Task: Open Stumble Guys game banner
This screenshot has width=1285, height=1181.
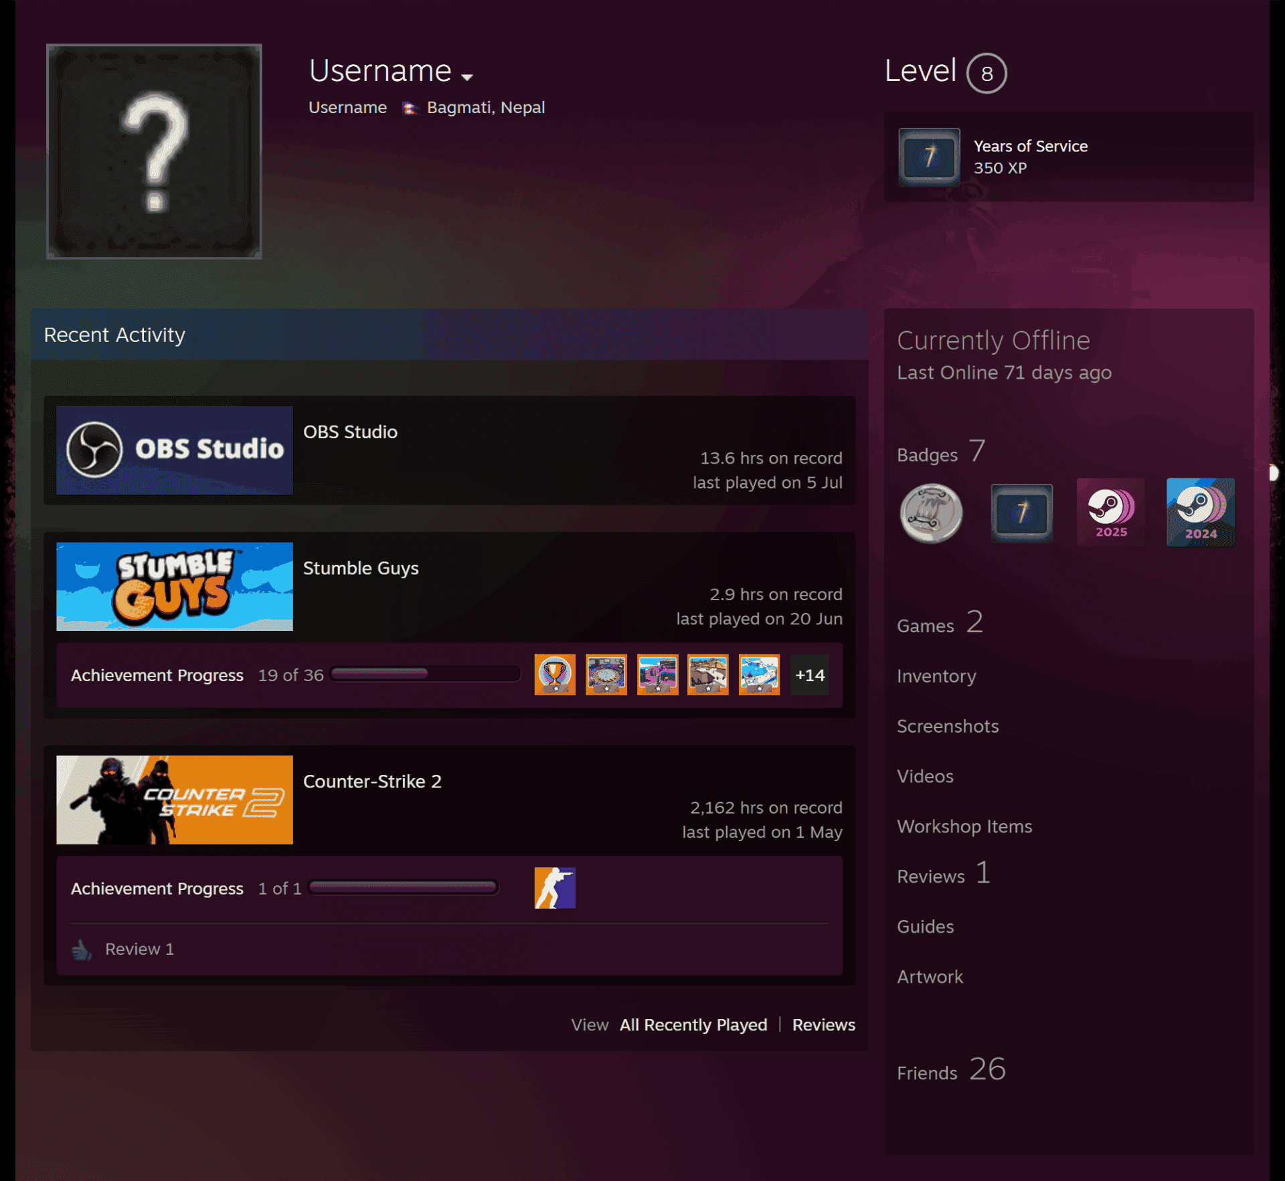Action: [x=175, y=586]
